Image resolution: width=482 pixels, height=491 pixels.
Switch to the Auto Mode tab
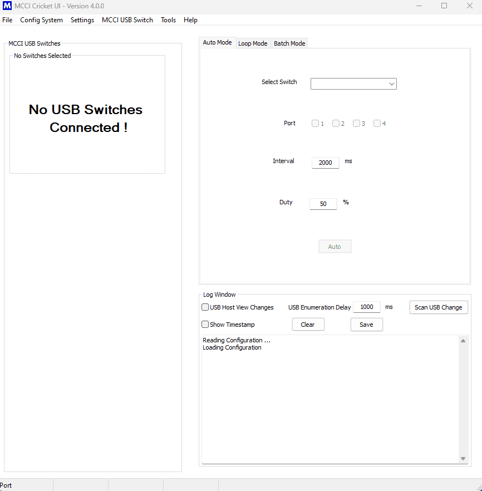tap(217, 42)
